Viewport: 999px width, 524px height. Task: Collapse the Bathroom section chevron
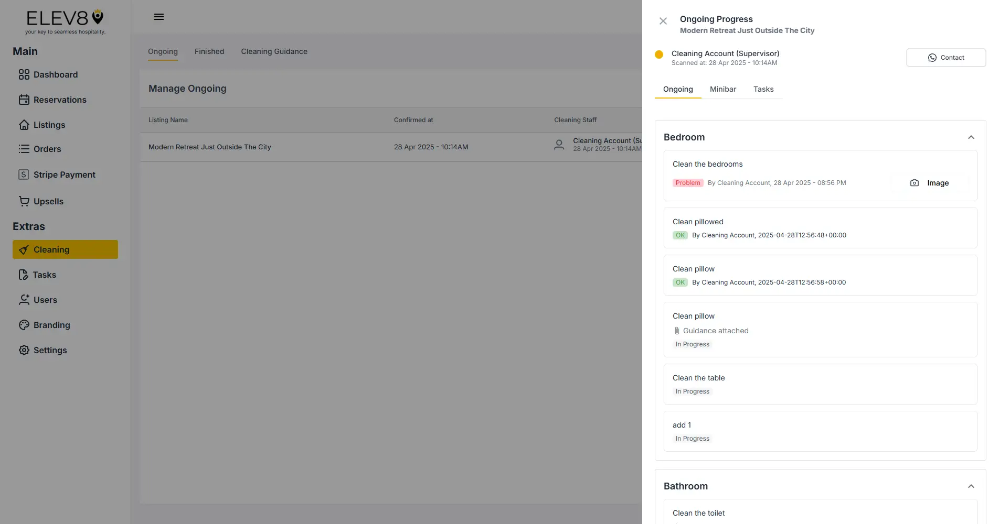[x=971, y=486]
